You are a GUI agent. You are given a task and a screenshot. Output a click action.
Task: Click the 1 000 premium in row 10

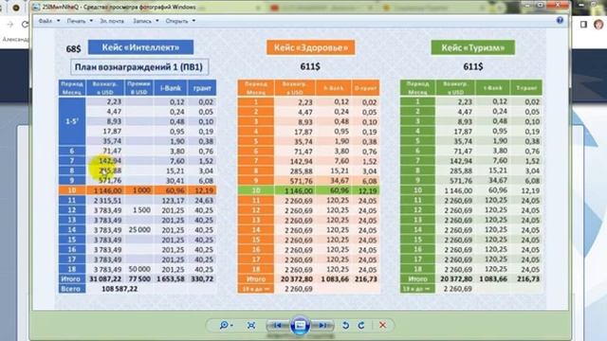(141, 190)
